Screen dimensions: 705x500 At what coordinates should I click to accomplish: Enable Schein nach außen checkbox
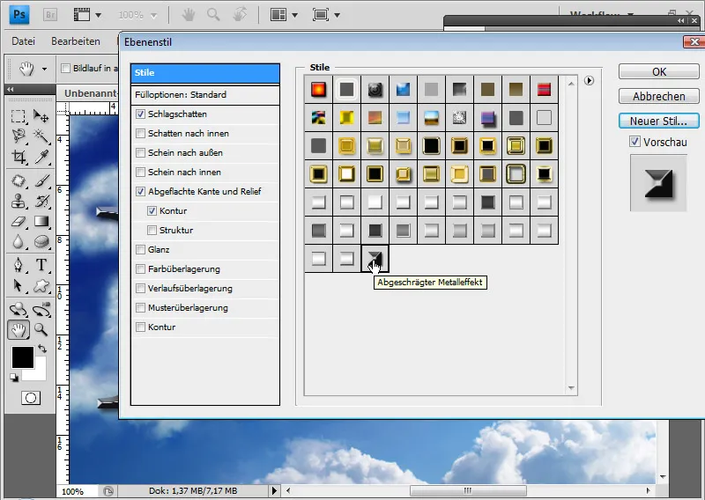[x=141, y=153]
